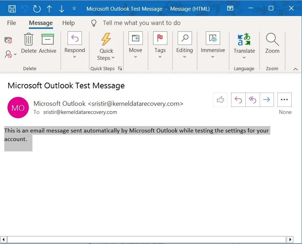Open the Quick Steps dialog launcher
This screenshot has width=302, height=244.
120,68
